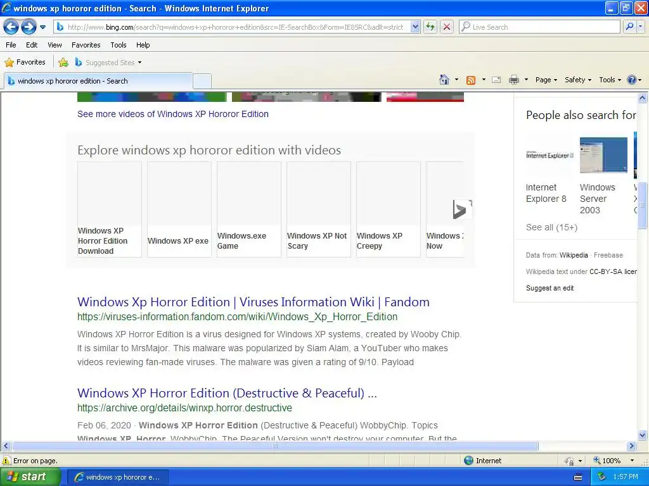Open the File menu
The image size is (649, 486).
[x=11, y=45]
